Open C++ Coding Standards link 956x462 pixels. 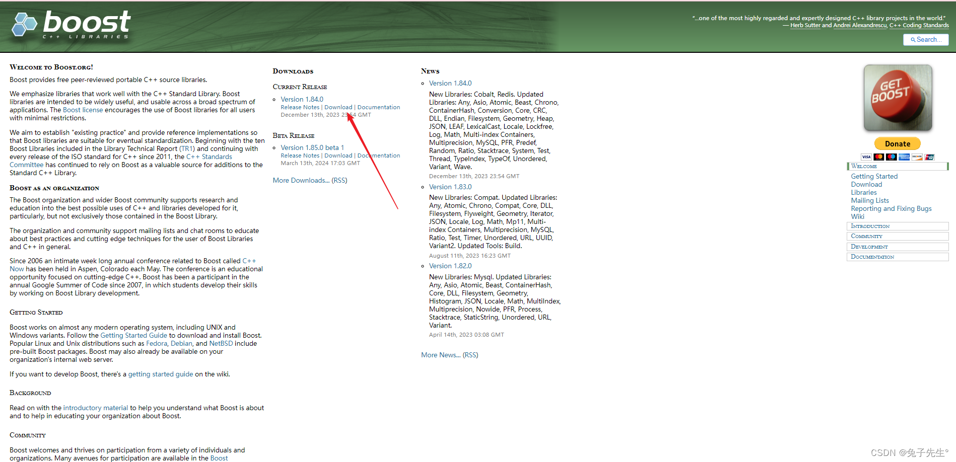(x=919, y=25)
